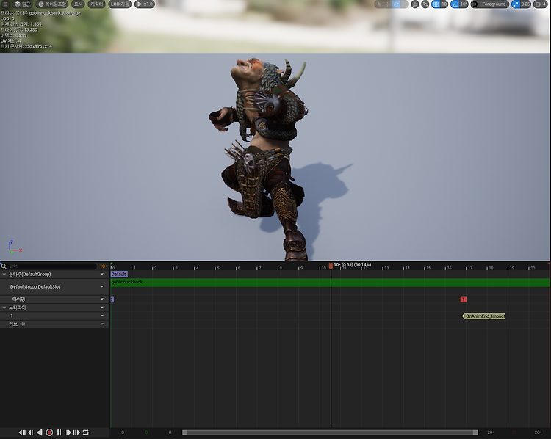Start recording the animation

pos(49,432)
